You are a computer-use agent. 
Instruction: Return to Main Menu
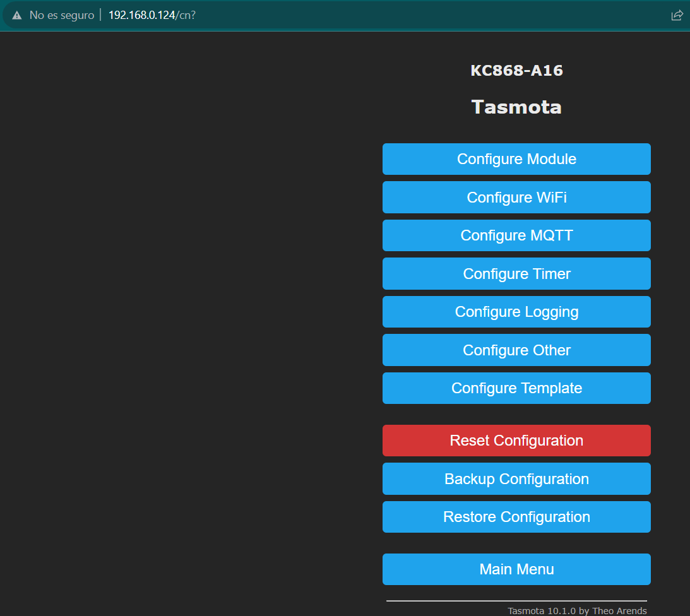[x=516, y=569]
